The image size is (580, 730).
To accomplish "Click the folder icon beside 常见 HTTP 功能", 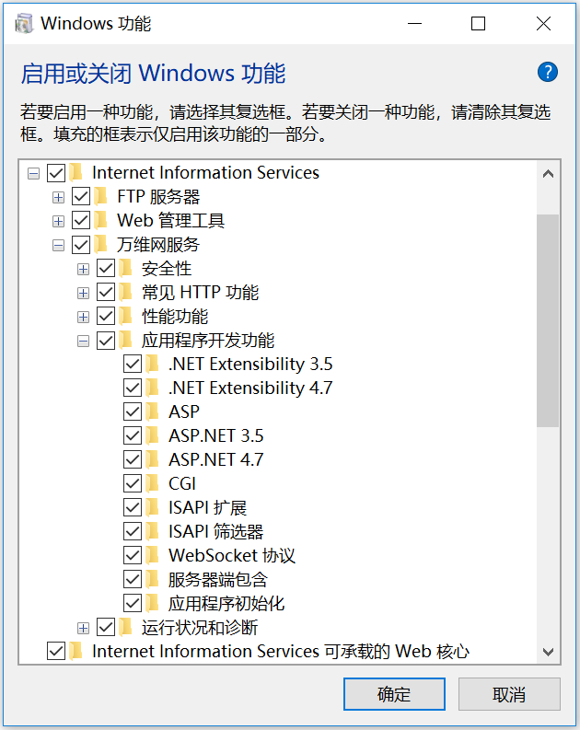I will (x=125, y=293).
